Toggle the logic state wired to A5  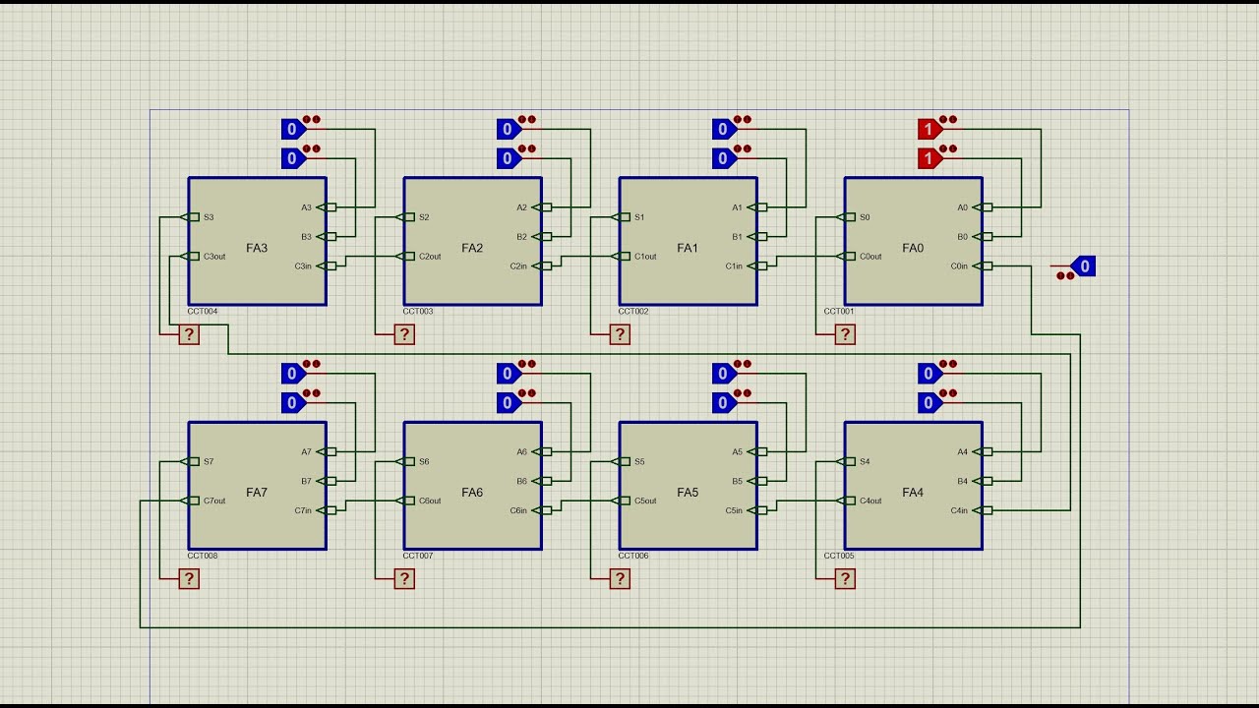coord(724,374)
